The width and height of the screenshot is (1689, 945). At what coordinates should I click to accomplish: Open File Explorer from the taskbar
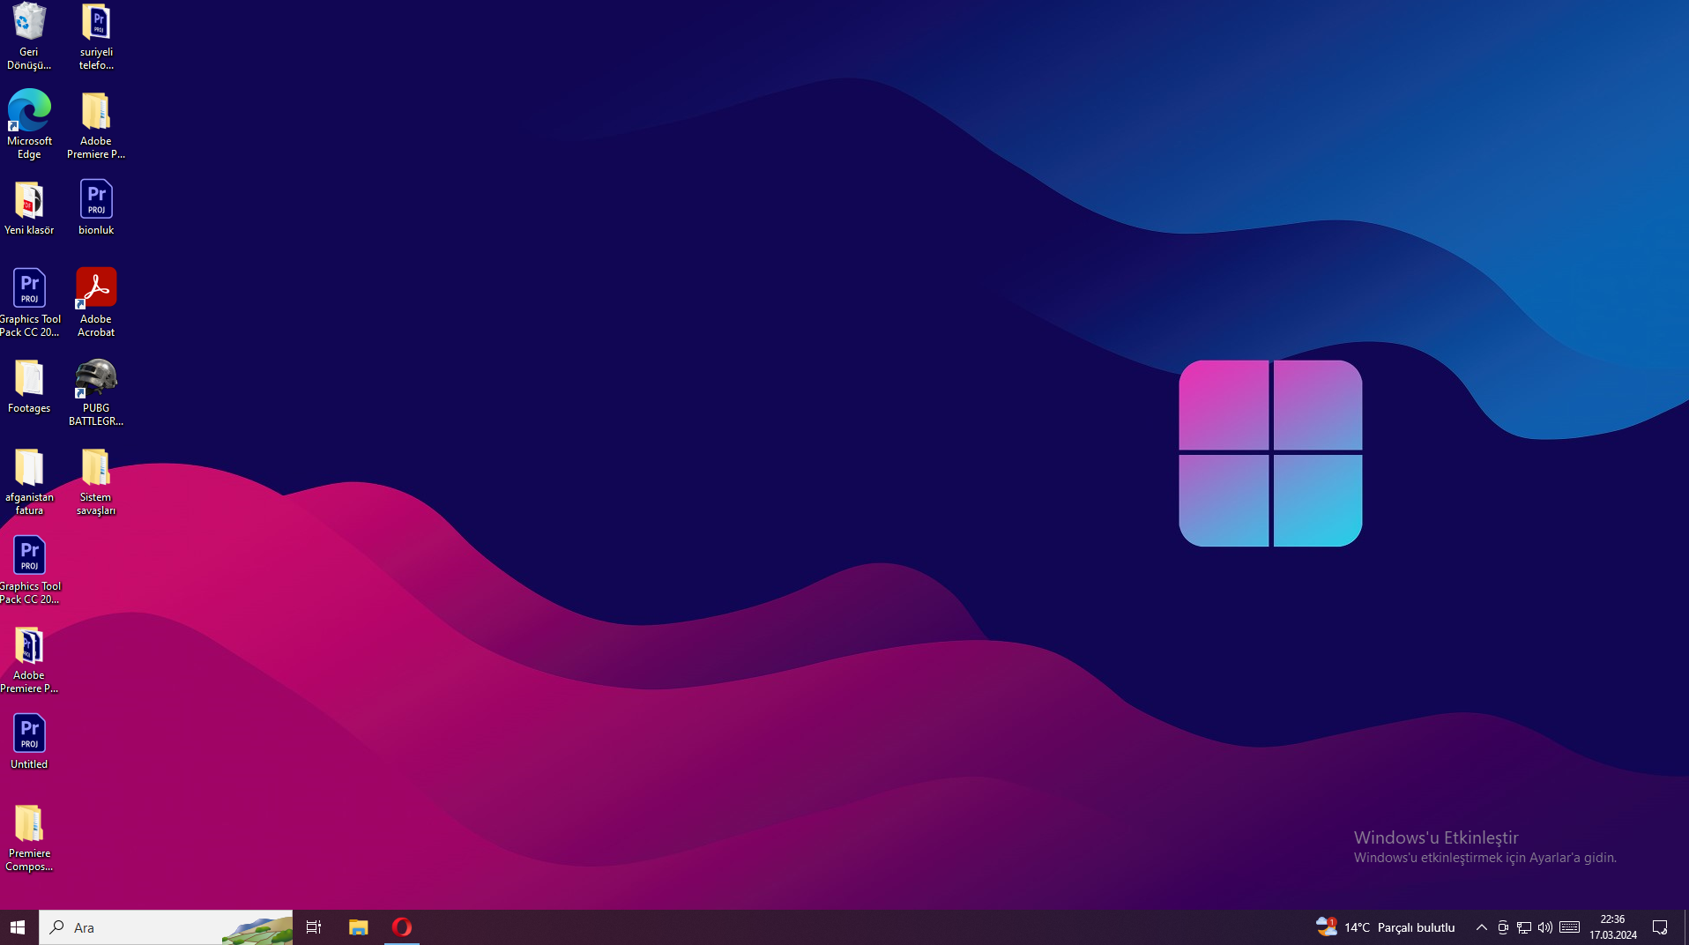point(358,927)
